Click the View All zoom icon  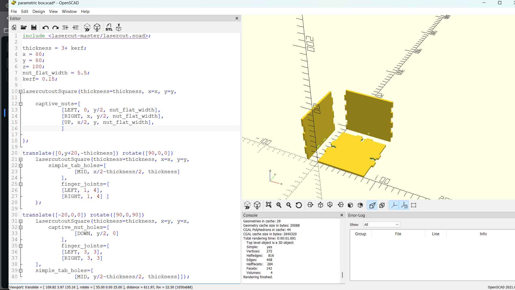click(x=268, y=205)
